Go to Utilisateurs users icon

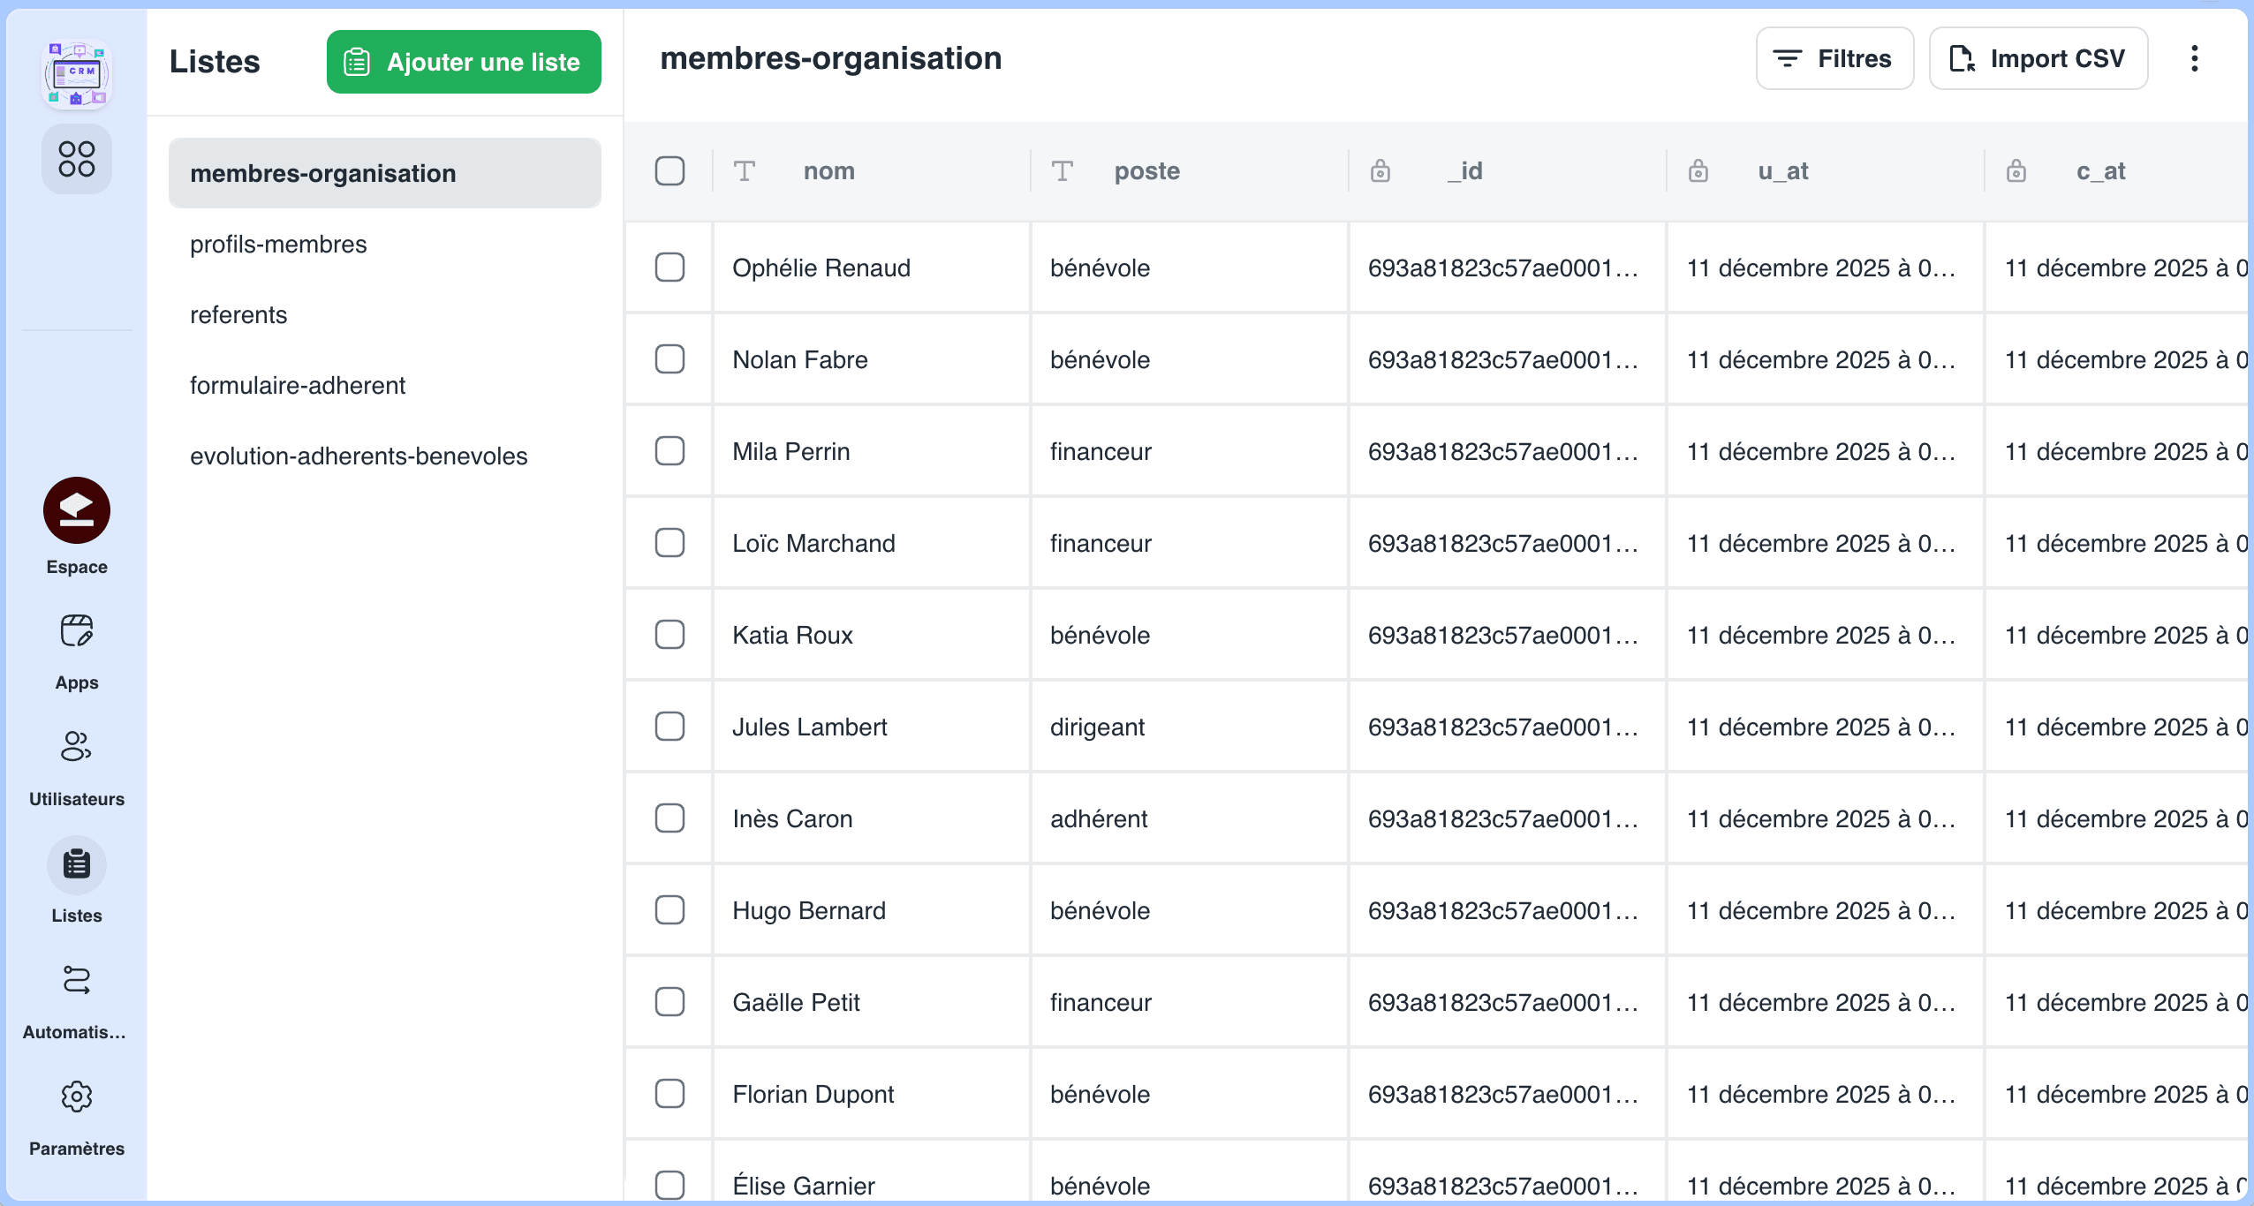click(76, 747)
